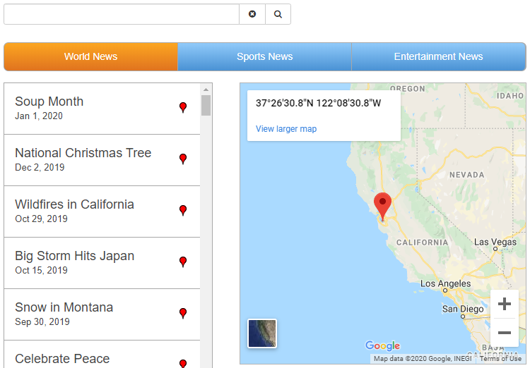Click the location pin beside Celebrate Peace
530x368 pixels.
pyautogui.click(x=183, y=364)
